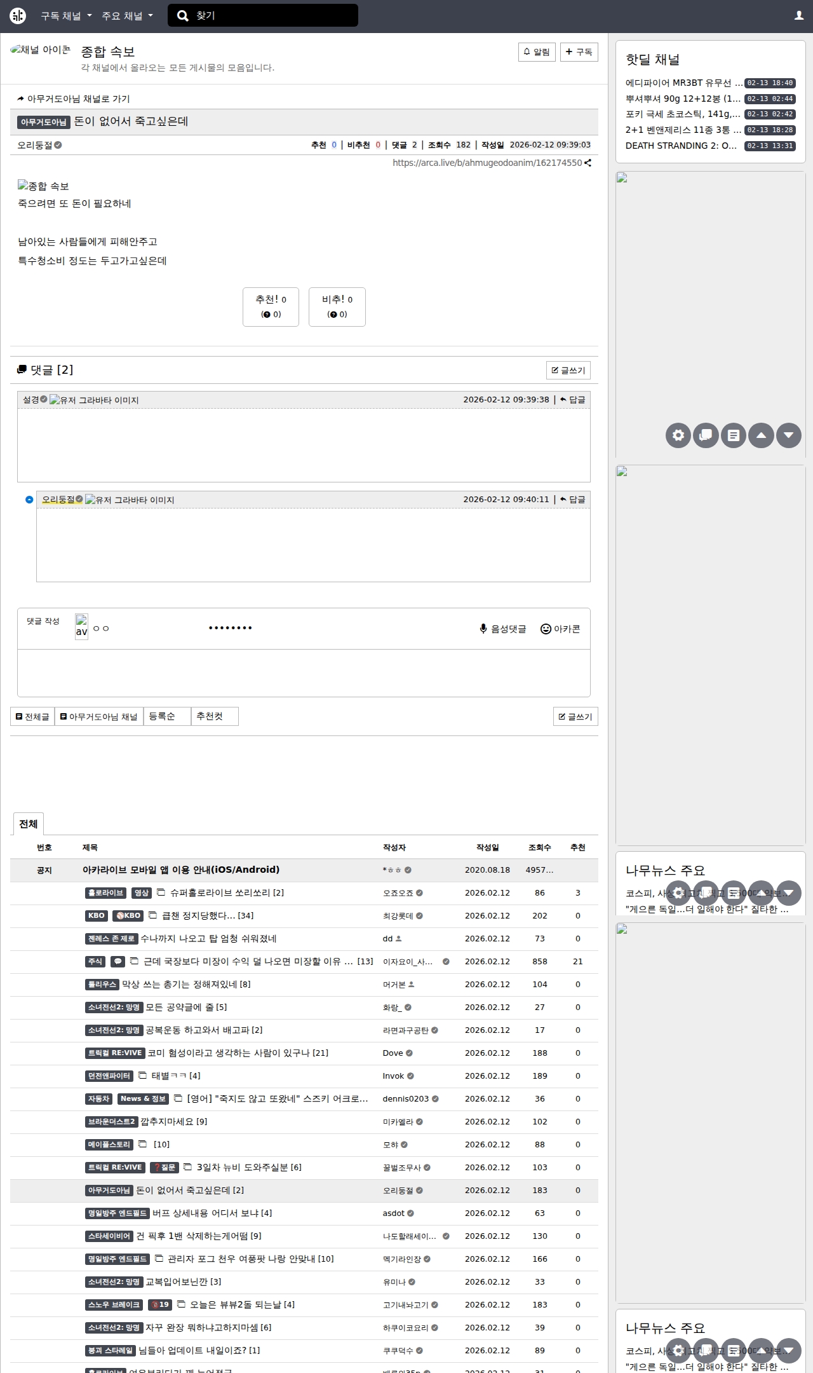Downvote the post with 비추! button
The image size is (813, 1373).
337,307
